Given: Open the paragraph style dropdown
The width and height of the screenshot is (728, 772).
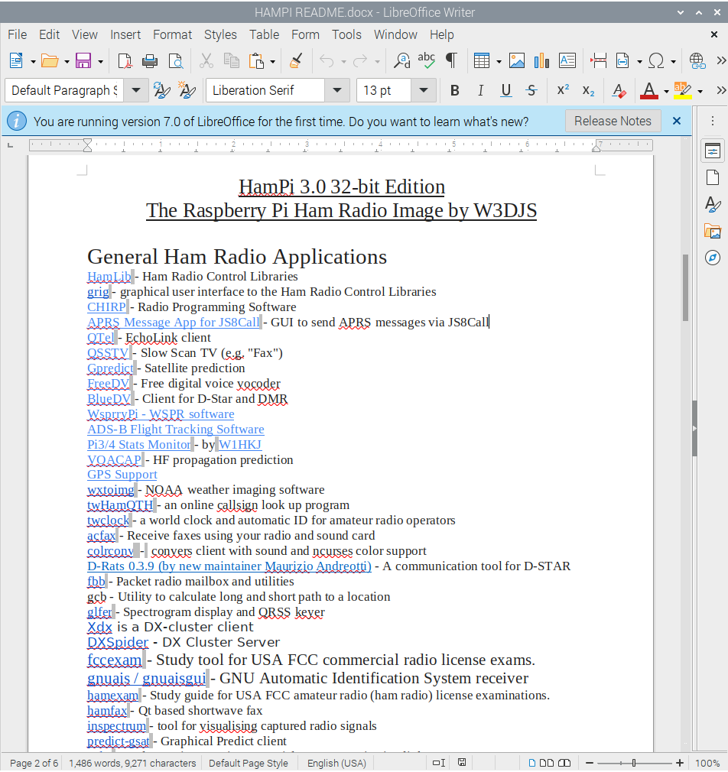Looking at the screenshot, I should pyautogui.click(x=136, y=90).
